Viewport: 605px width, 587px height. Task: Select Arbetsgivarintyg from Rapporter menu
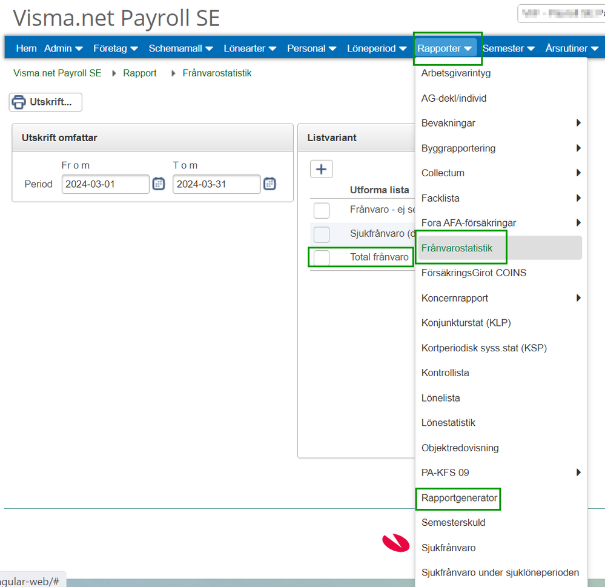pyautogui.click(x=455, y=73)
